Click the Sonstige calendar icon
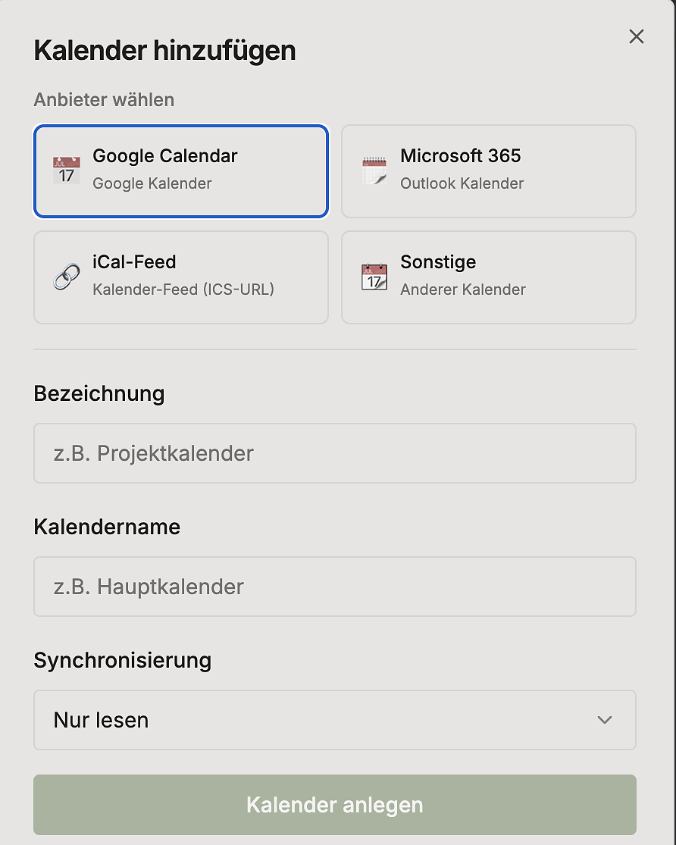This screenshot has height=845, width=676. tap(374, 277)
